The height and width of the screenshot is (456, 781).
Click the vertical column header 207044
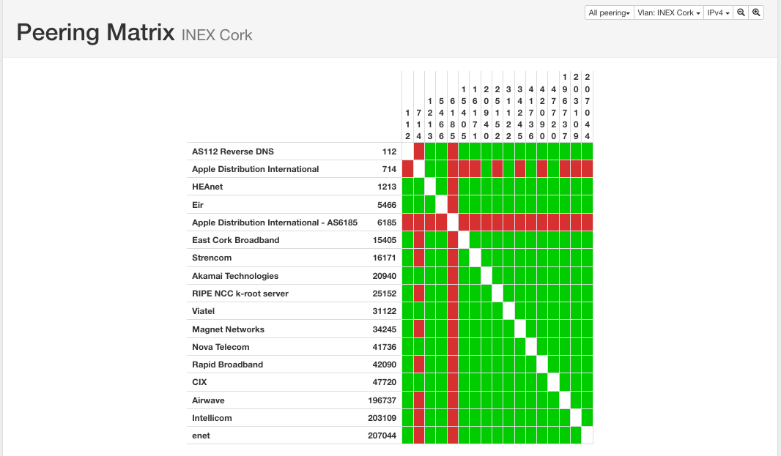tap(588, 107)
